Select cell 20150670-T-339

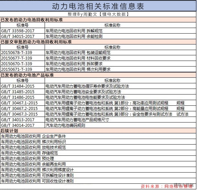pos(22,64)
